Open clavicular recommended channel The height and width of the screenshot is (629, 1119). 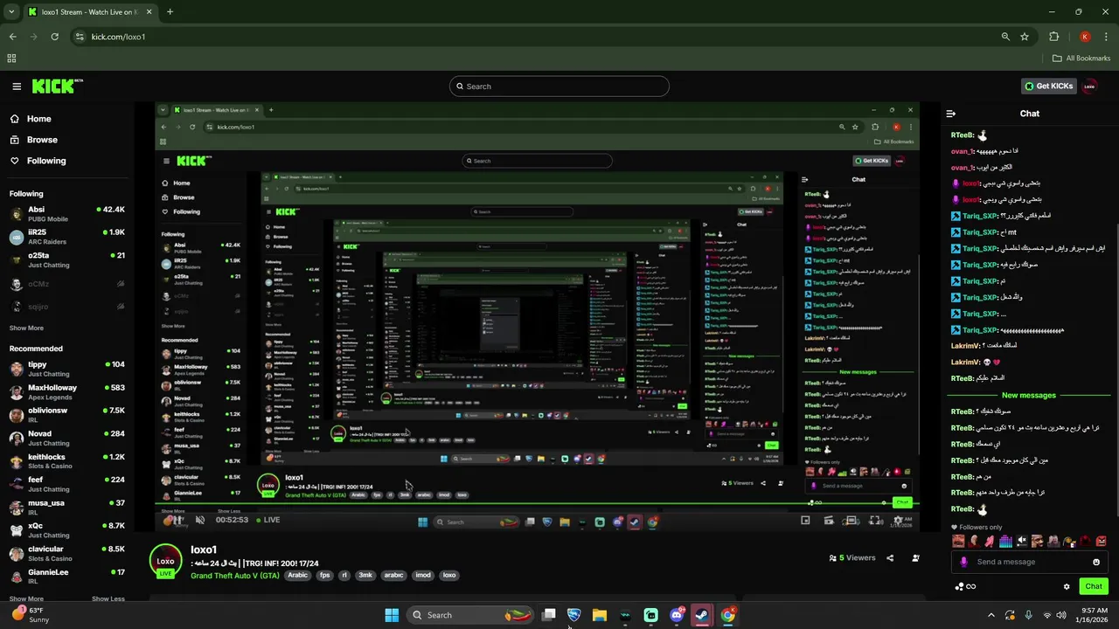[66, 553]
